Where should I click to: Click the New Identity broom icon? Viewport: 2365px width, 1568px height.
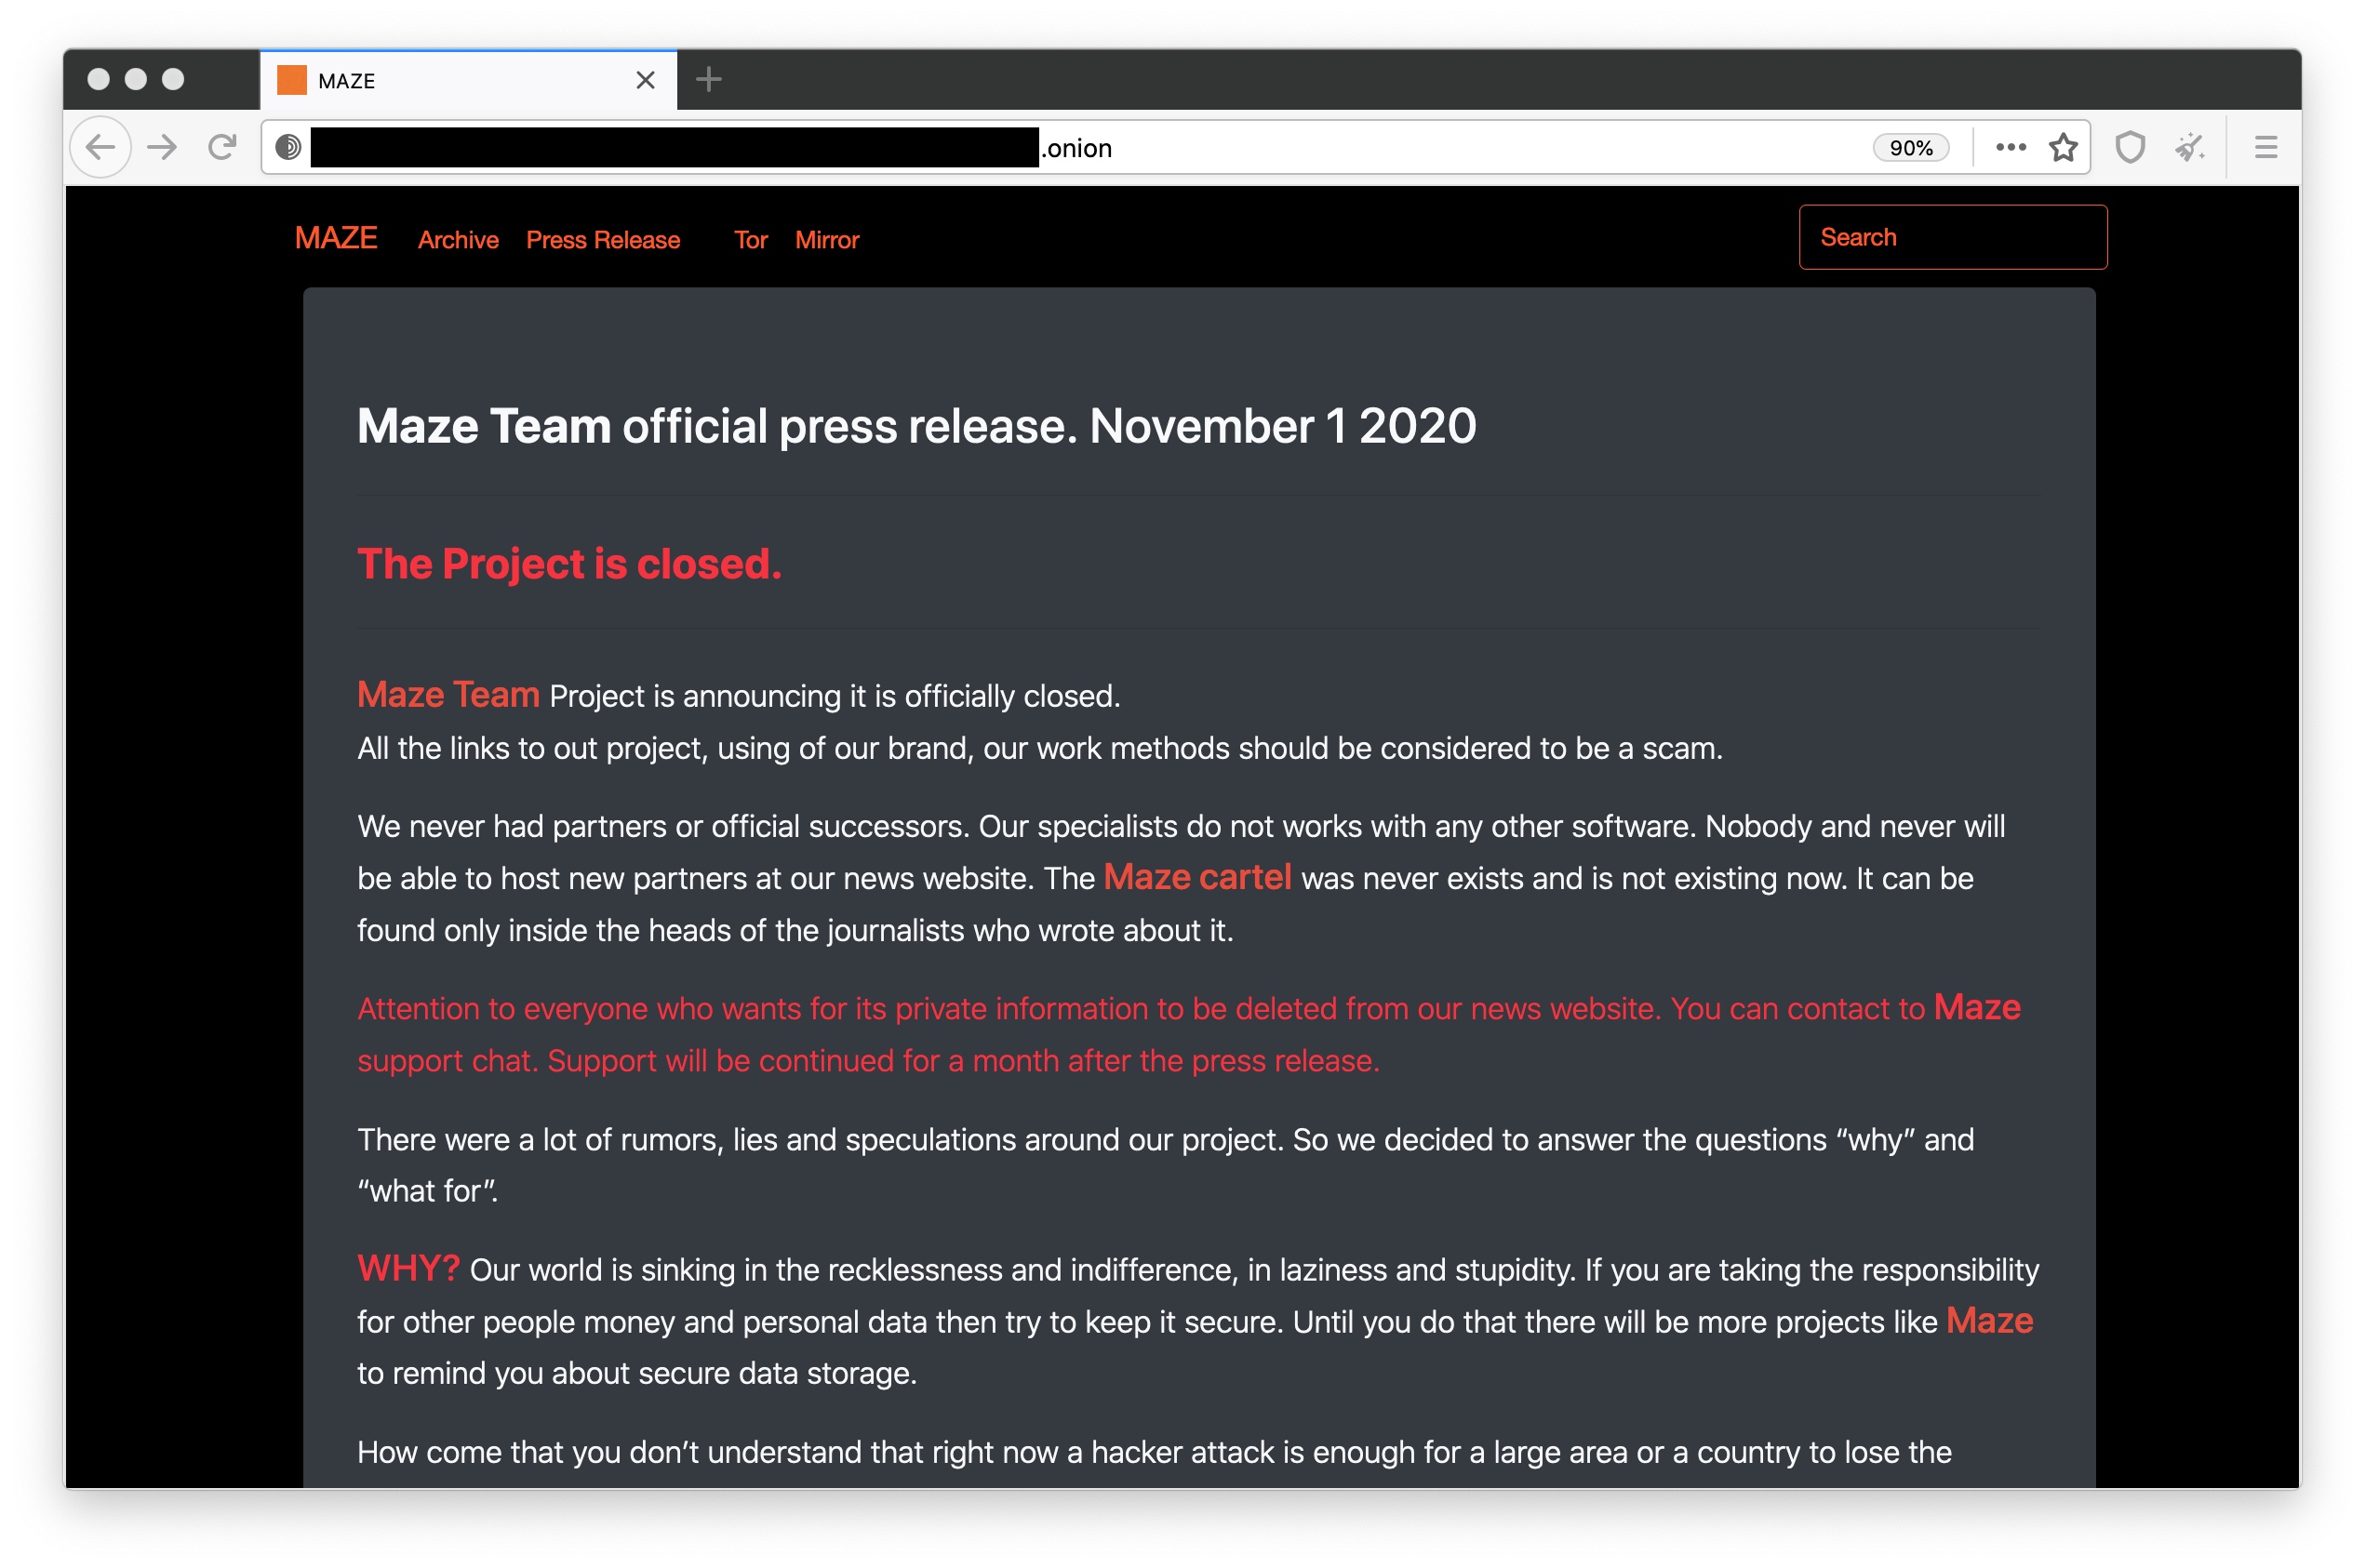2190,148
